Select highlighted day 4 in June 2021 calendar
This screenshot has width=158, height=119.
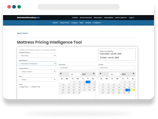coord(88,82)
